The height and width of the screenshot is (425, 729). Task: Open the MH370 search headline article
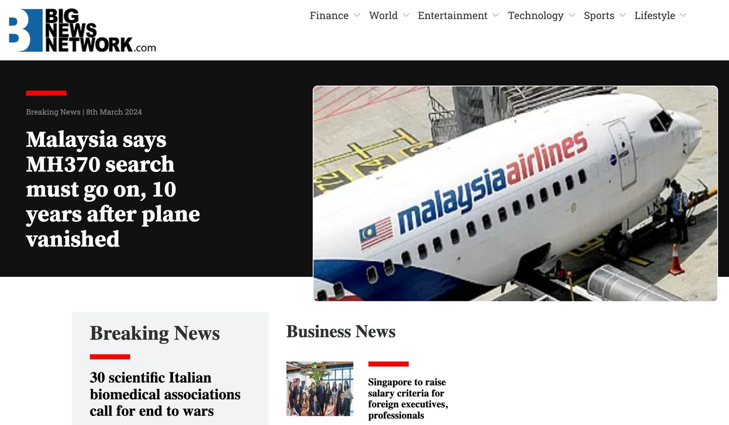click(113, 189)
